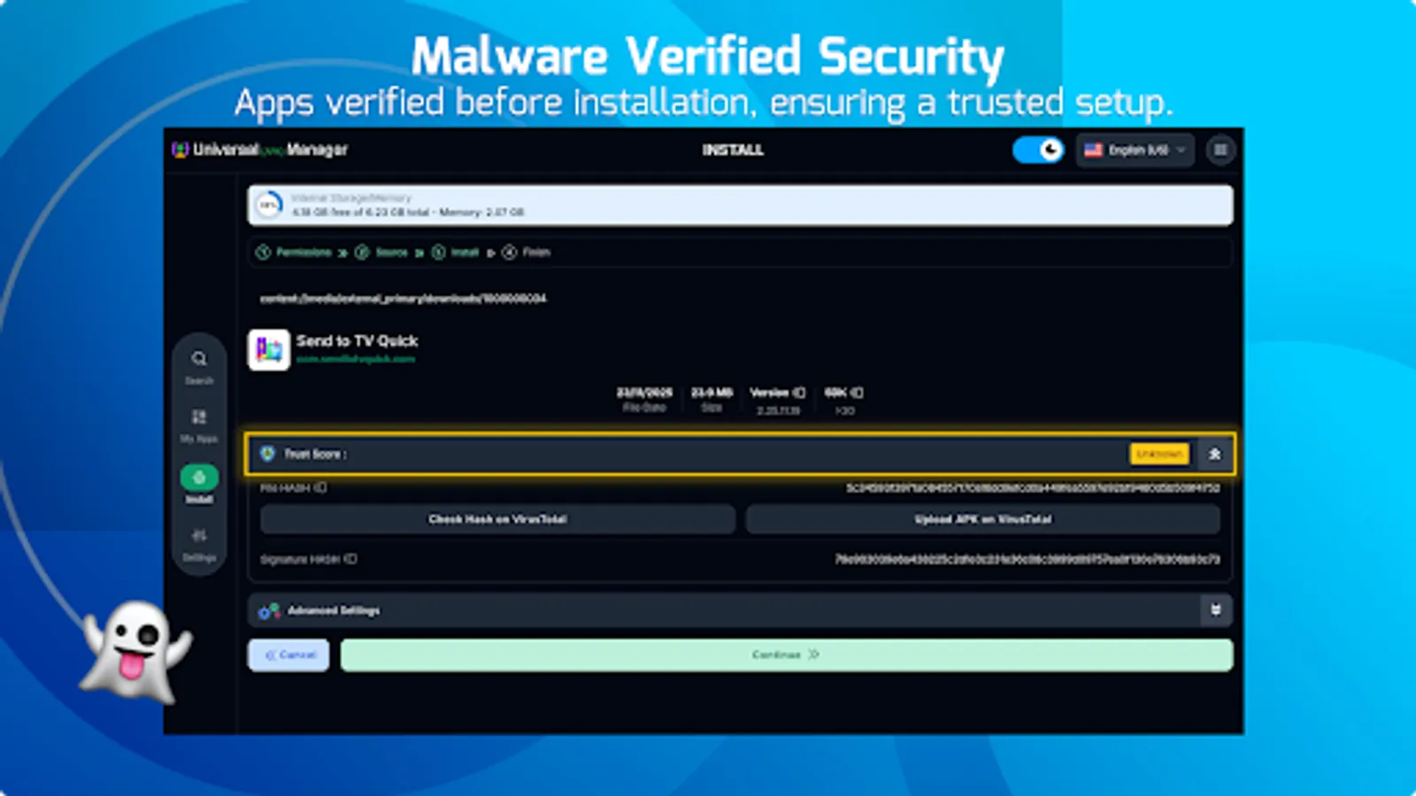Click the Universal APK Manager logo
Screen dimensions: 1416x796
click(182, 149)
